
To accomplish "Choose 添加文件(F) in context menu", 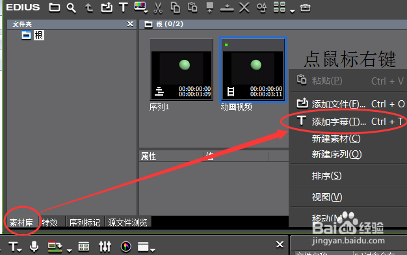I will click(348, 104).
